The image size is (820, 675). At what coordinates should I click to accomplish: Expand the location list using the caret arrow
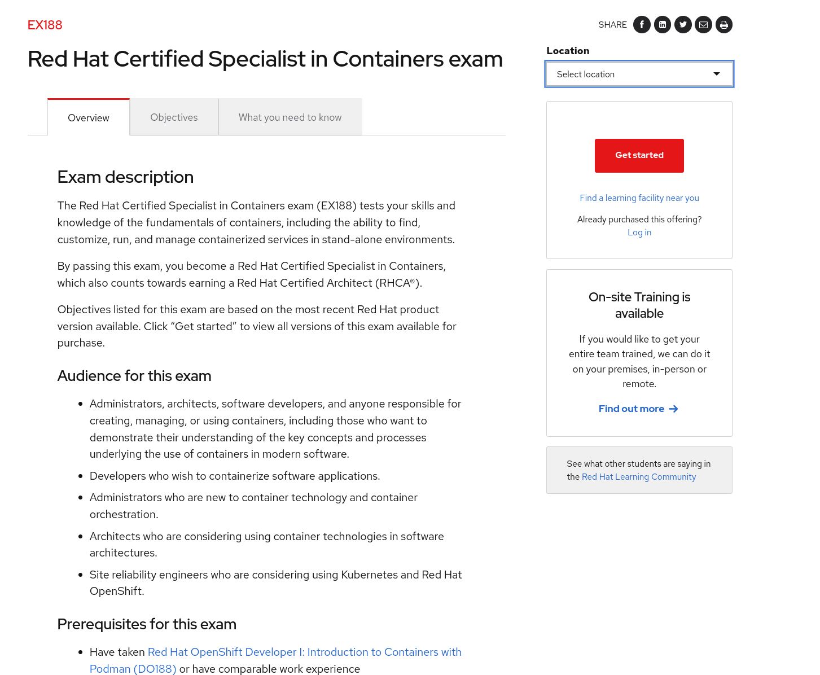pos(717,74)
